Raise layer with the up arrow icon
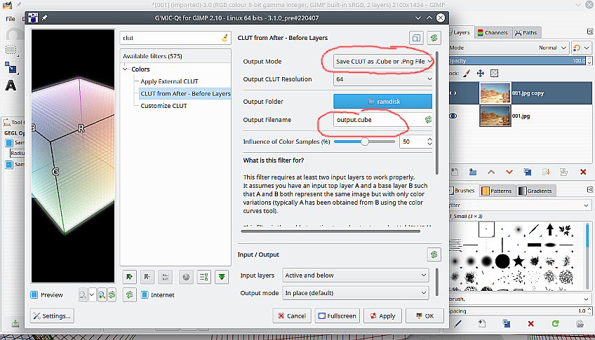This screenshot has height=340, width=595. 491,172
